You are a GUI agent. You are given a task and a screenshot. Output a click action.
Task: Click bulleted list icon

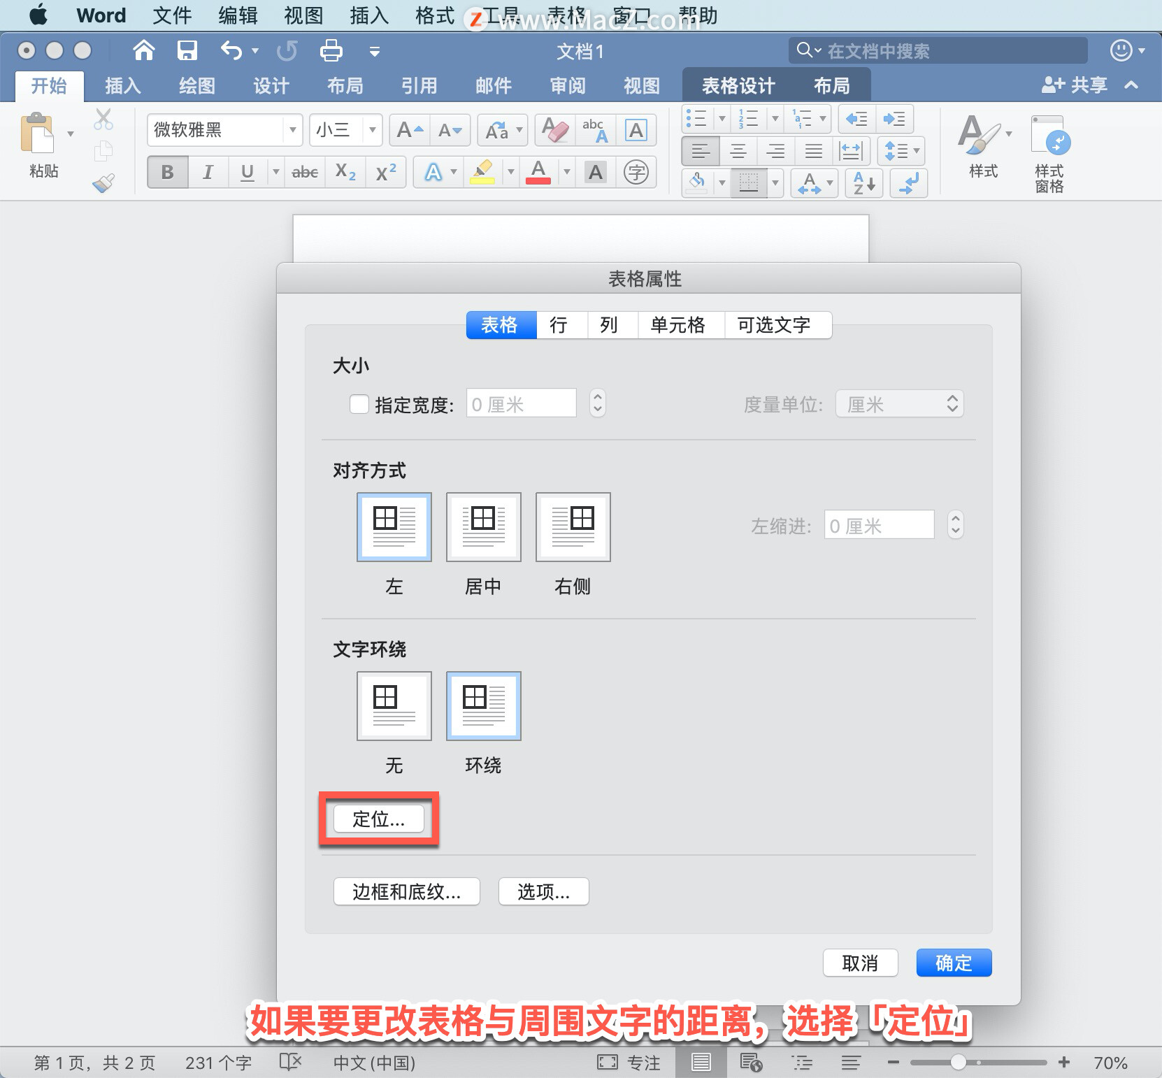(x=697, y=119)
